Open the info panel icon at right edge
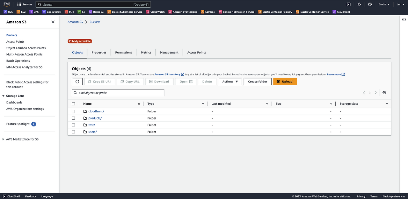408x199 pixels. click(x=404, y=20)
